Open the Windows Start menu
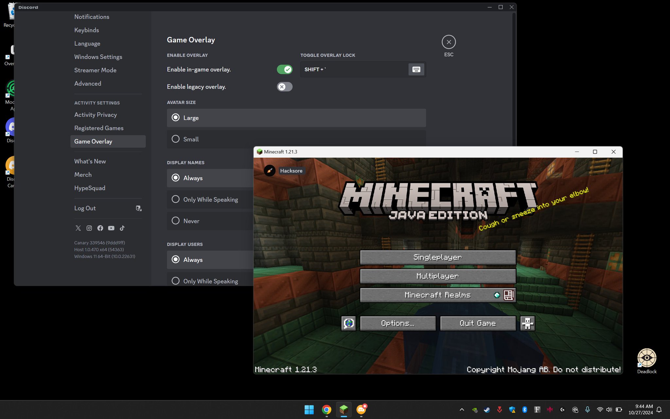 309,410
